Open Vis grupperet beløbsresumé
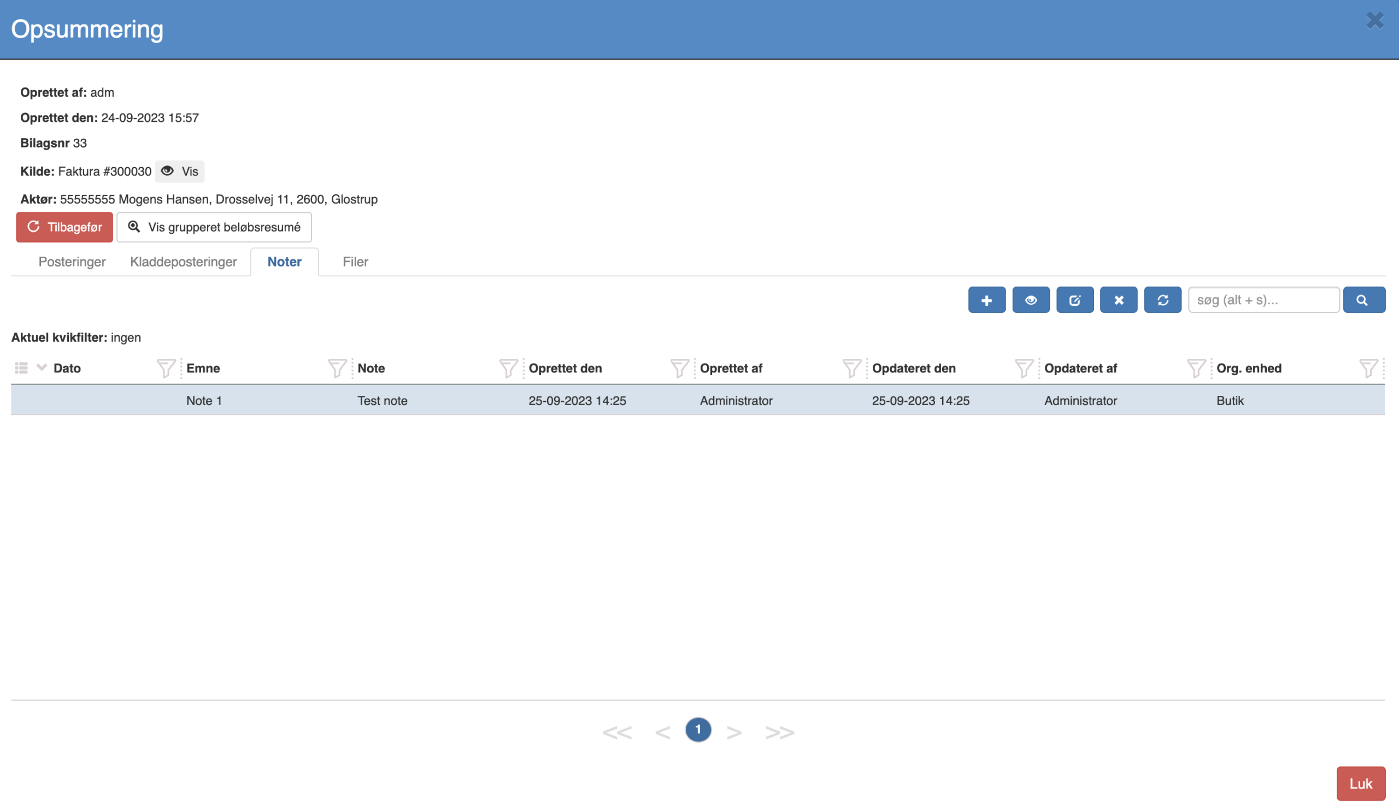1399x812 pixels. coord(214,227)
